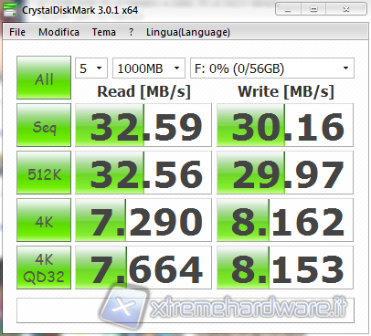371x336 pixels.
Task: Click the CrystalDiskMark app icon in title bar
Action: pyautogui.click(x=10, y=9)
